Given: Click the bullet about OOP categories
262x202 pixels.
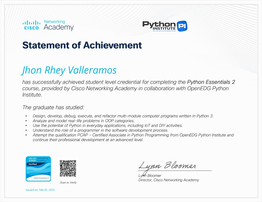Looking at the screenshot, I should 84,121.
